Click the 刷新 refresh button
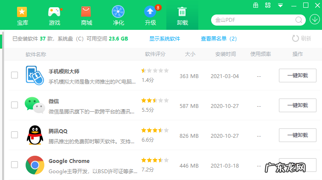Screen dimensions: 322x180 tap(302, 38)
